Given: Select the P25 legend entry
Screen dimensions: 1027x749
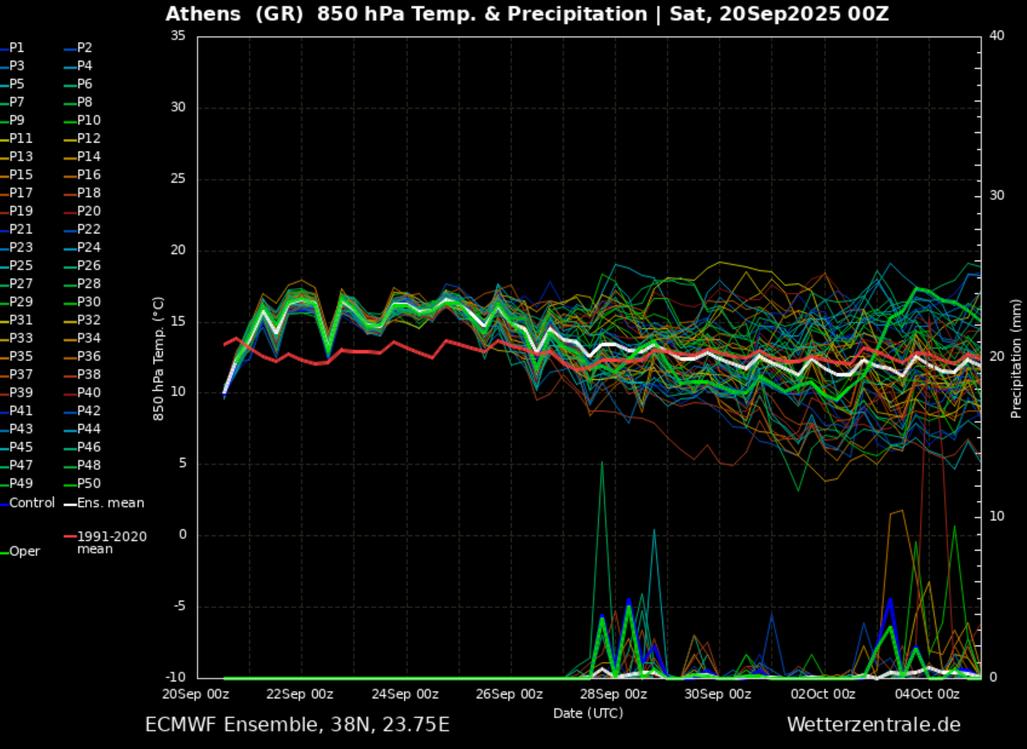Looking at the screenshot, I should point(20,266).
